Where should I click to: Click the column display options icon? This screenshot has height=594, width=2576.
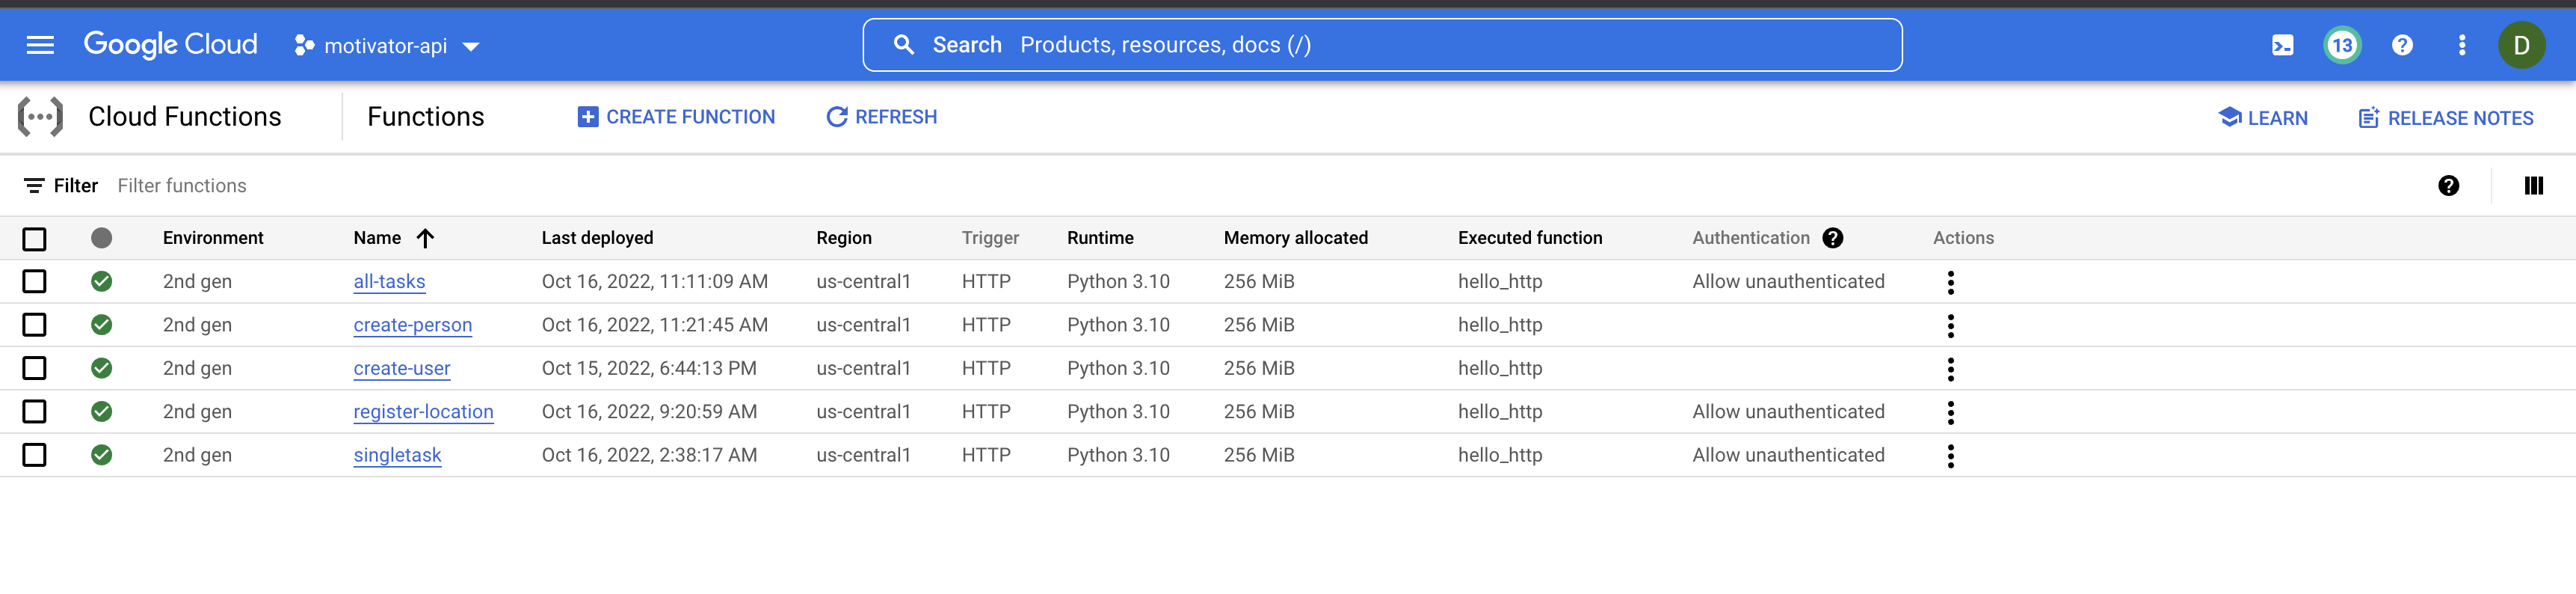[2533, 186]
